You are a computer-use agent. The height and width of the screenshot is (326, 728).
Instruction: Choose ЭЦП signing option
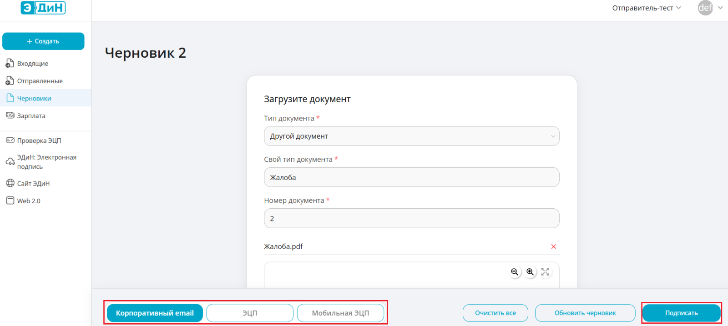click(x=249, y=313)
